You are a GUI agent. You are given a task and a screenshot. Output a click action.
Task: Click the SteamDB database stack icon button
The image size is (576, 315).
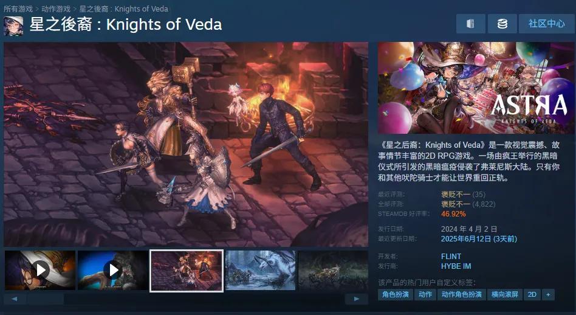coord(502,24)
